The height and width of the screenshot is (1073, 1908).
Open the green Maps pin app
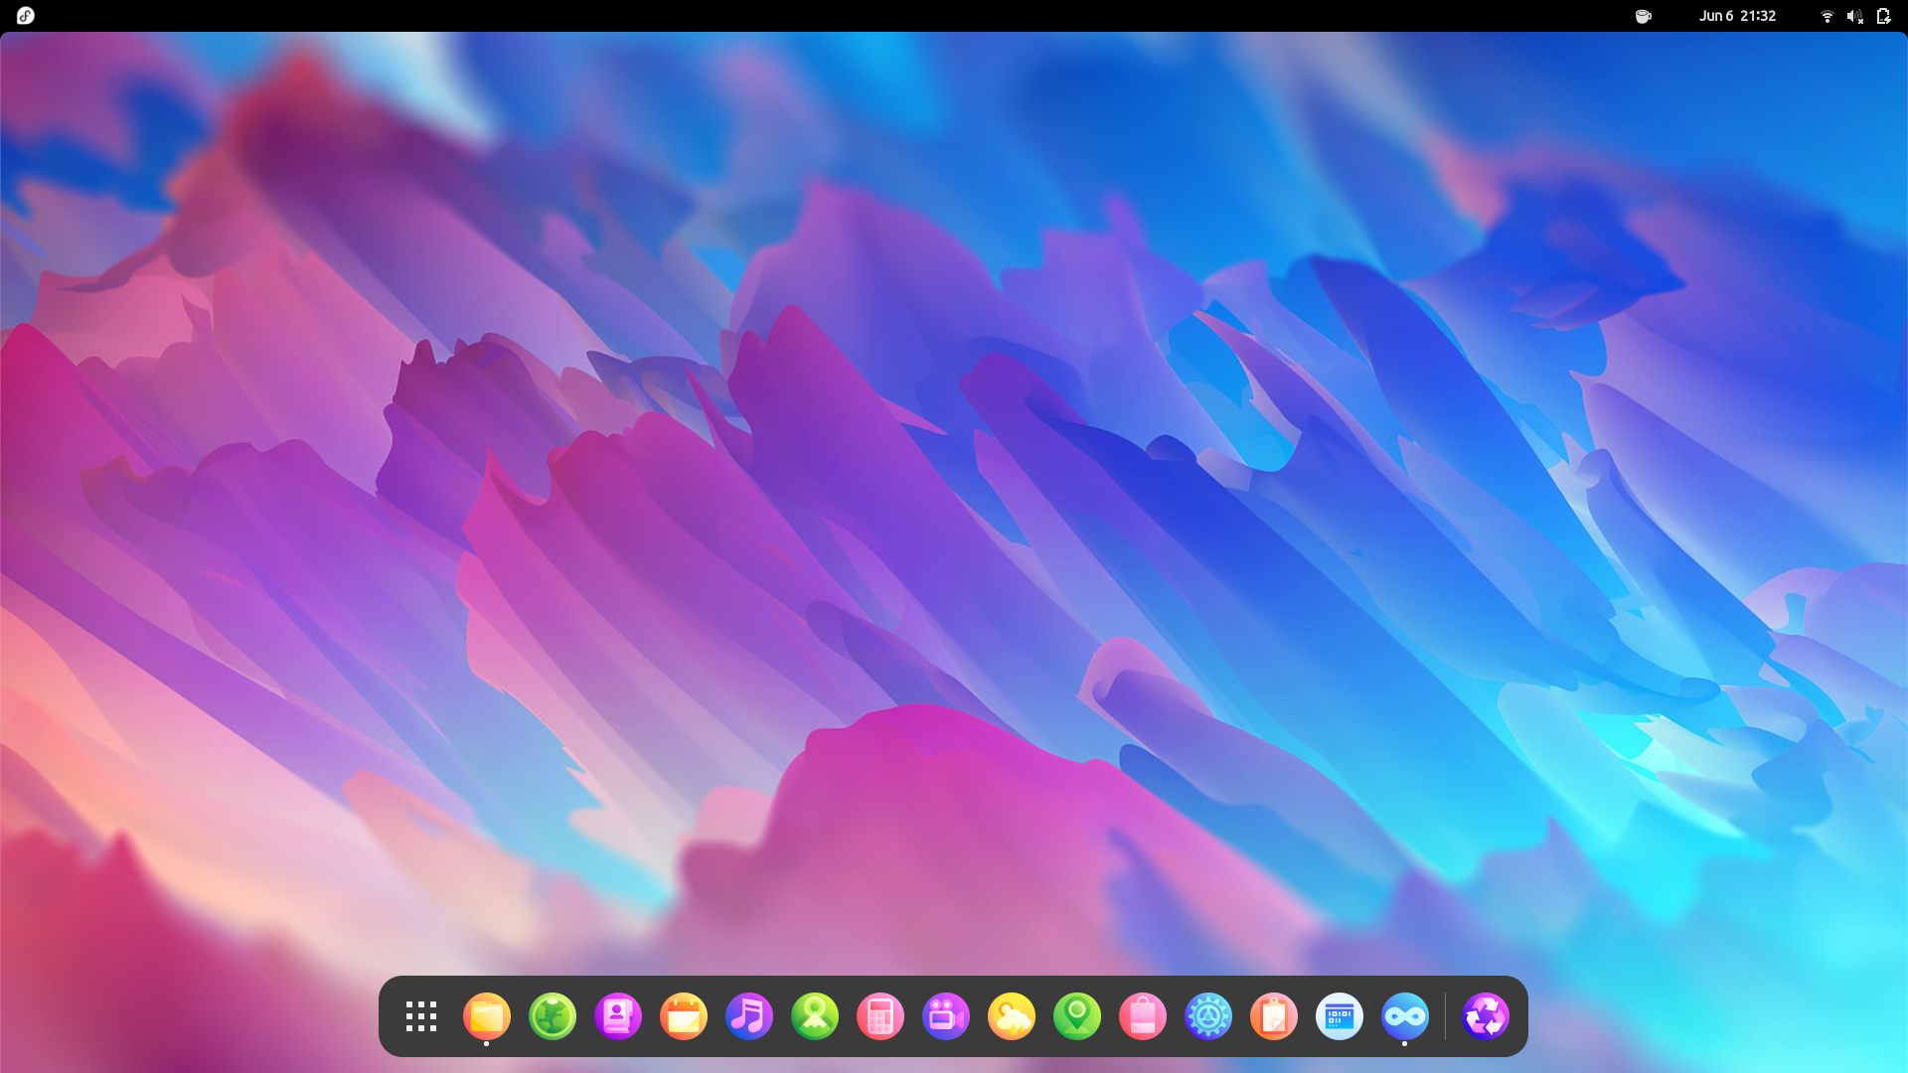click(x=1077, y=1016)
